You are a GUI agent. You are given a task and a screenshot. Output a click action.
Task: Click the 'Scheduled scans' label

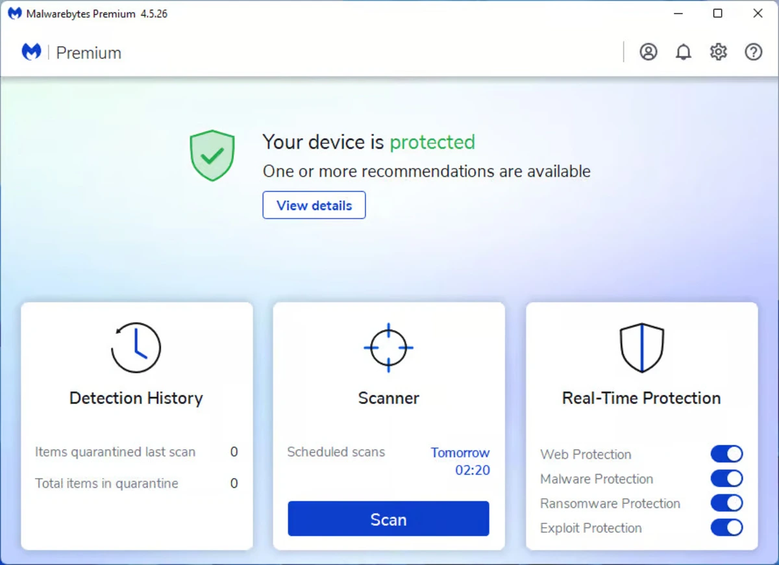tap(336, 452)
